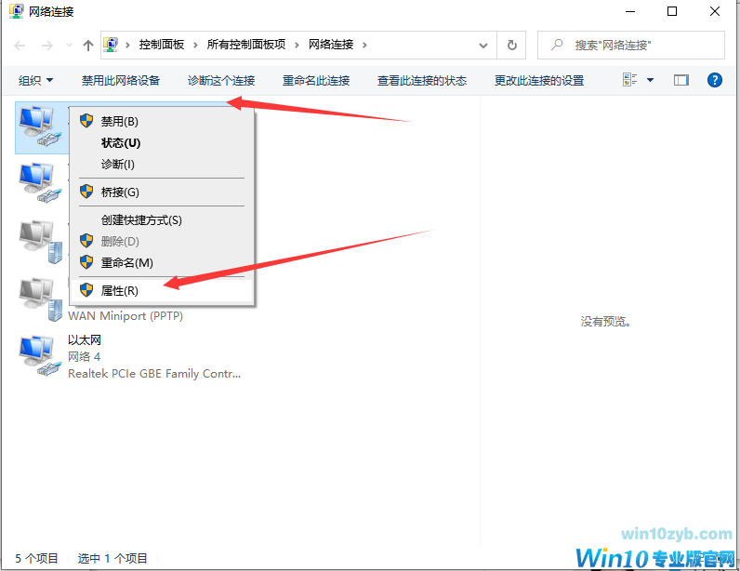Screen dimensions: 740x571
Task: Refresh the network connections list
Action: [511, 46]
